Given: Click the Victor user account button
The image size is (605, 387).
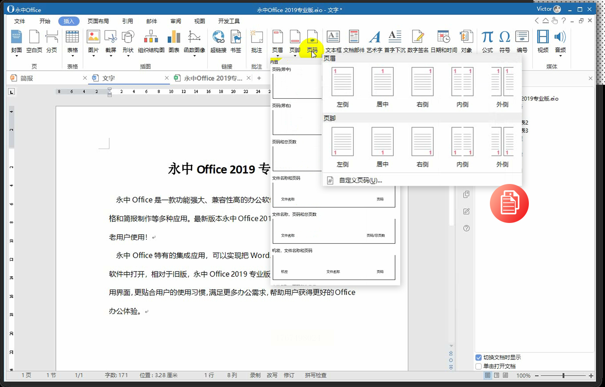Looking at the screenshot, I should [548, 9].
